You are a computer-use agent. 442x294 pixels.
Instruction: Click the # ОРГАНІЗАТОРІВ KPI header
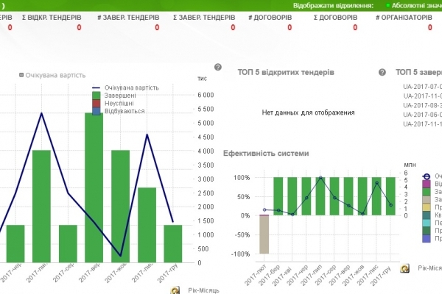point(404,17)
